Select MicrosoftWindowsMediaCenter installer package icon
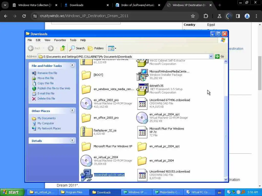The width and height of the screenshot is (262, 196). (142, 75)
